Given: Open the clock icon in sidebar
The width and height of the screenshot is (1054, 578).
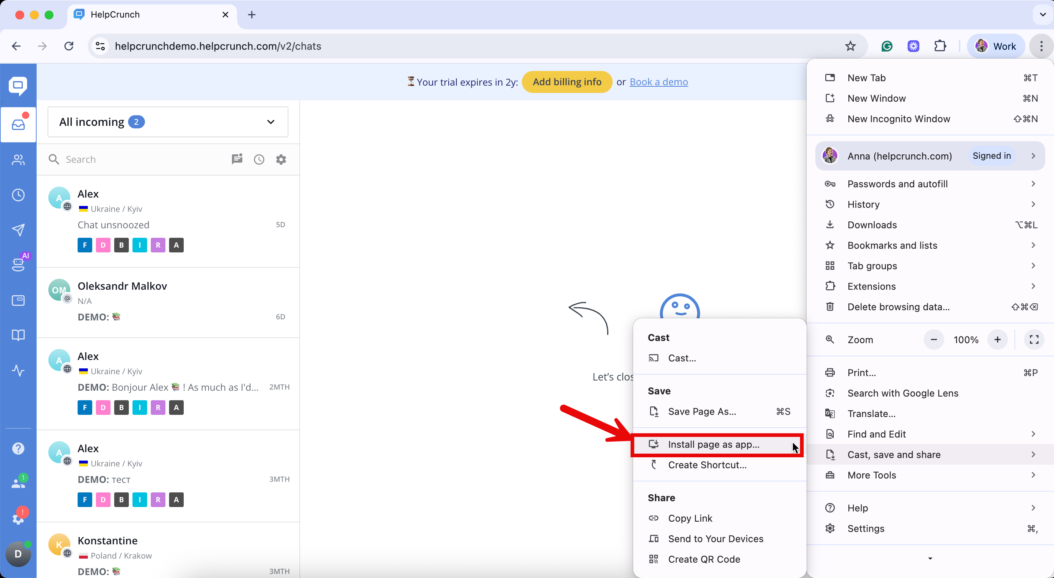Looking at the screenshot, I should tap(18, 195).
